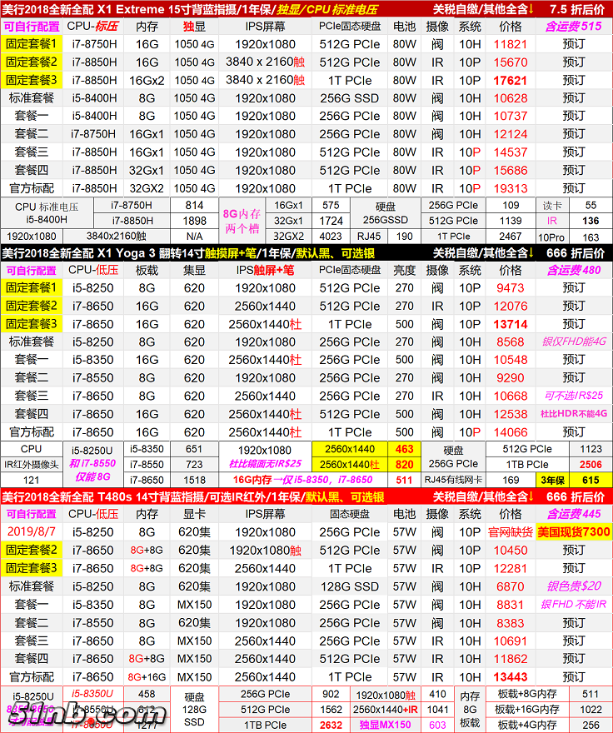613x733 pixels.
Task: Select the 2019/8/7 date cell
Action: tap(32, 532)
